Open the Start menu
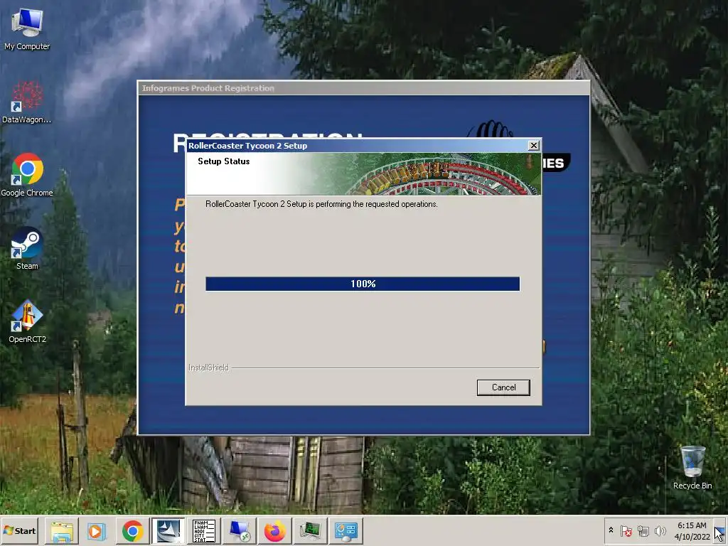This screenshot has width=728, height=546. coord(19,530)
